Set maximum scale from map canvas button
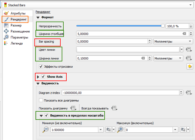Image resolution: width=195 pixels, height=140 pixels. (183, 130)
